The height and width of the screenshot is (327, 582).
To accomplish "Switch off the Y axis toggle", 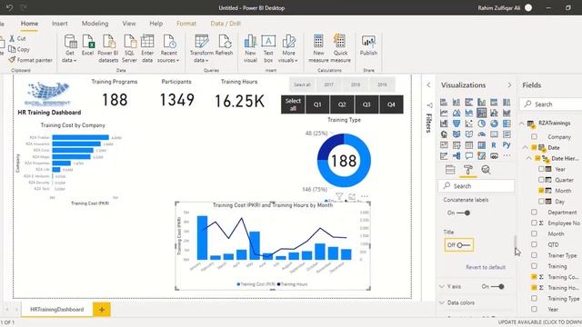I will tap(497, 287).
